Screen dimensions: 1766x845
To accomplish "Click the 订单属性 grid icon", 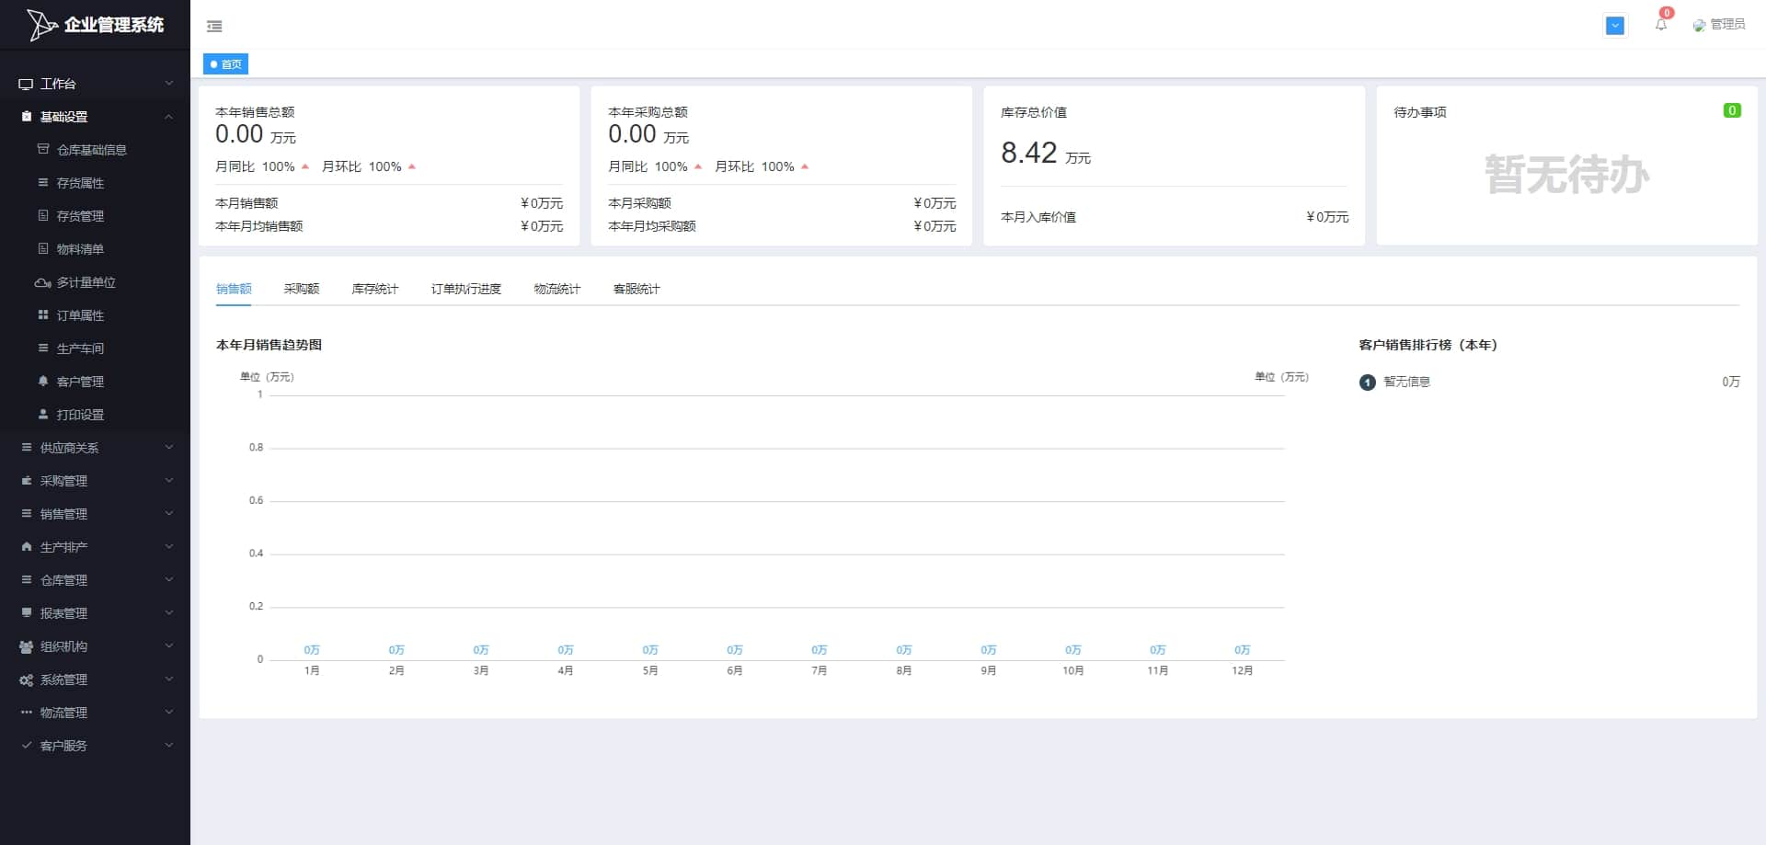I will pyautogui.click(x=43, y=314).
